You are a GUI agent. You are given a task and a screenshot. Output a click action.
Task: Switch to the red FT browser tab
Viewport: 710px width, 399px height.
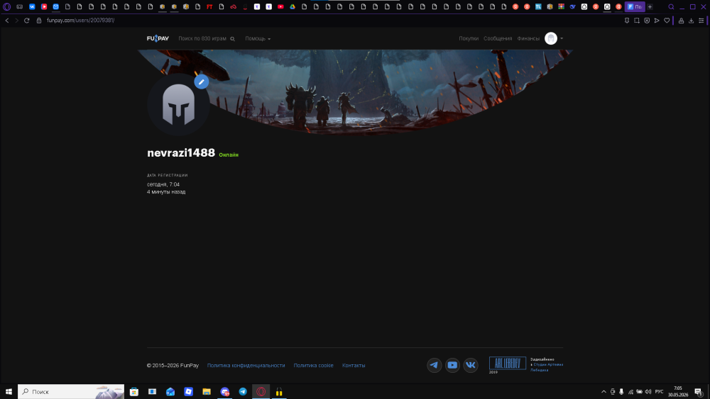tap(209, 7)
